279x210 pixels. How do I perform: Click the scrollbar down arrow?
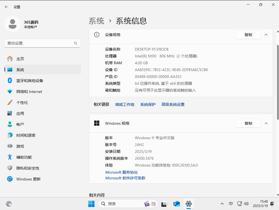pyautogui.click(x=278, y=195)
